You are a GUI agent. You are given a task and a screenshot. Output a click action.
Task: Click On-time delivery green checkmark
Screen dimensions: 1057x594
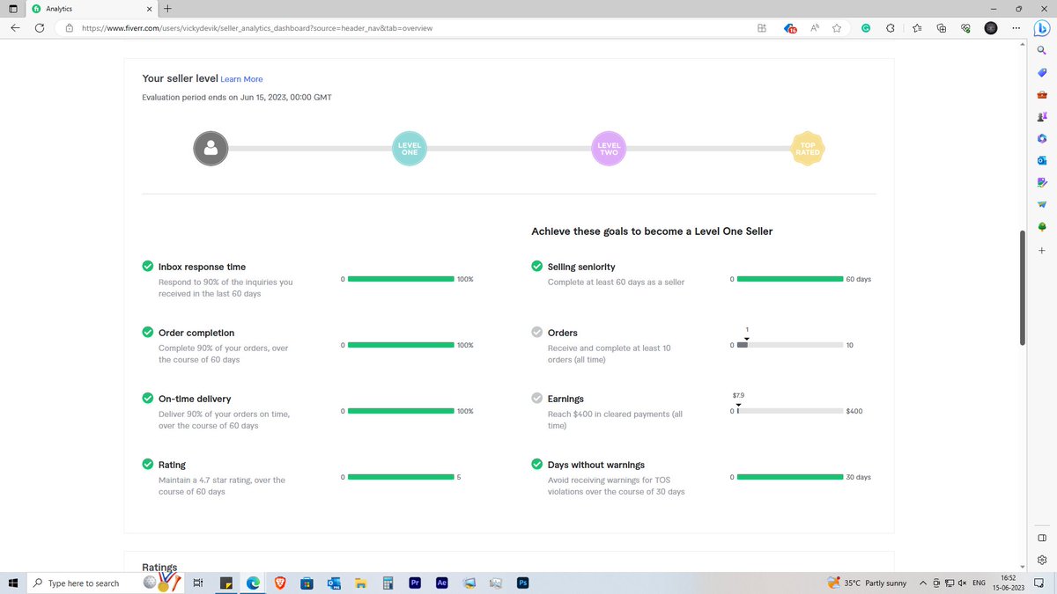point(148,399)
